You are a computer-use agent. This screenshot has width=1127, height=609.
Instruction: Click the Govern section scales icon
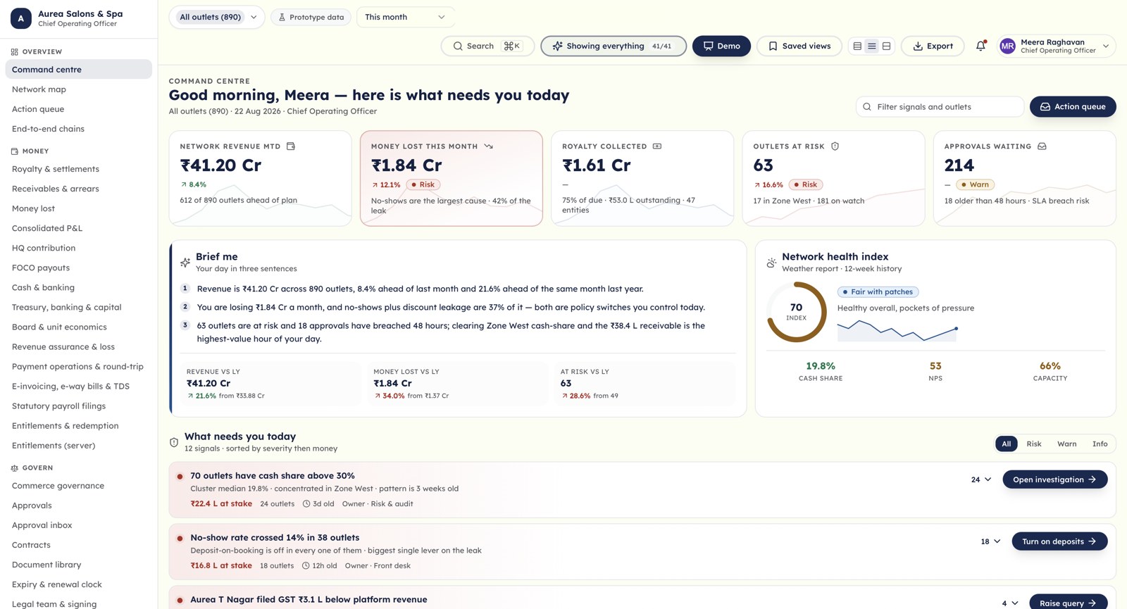(x=15, y=467)
